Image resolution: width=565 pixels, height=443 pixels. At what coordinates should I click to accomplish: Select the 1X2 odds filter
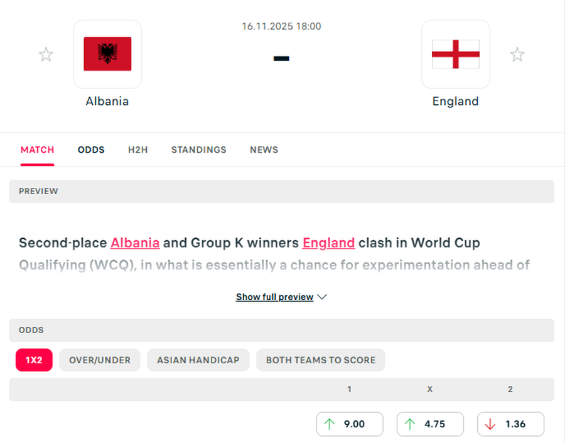point(33,360)
